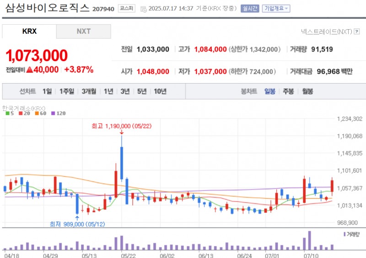The image size is (366, 258).
Task: Click the 삼성바이오로직스 stock name title
Action: pyautogui.click(x=48, y=8)
